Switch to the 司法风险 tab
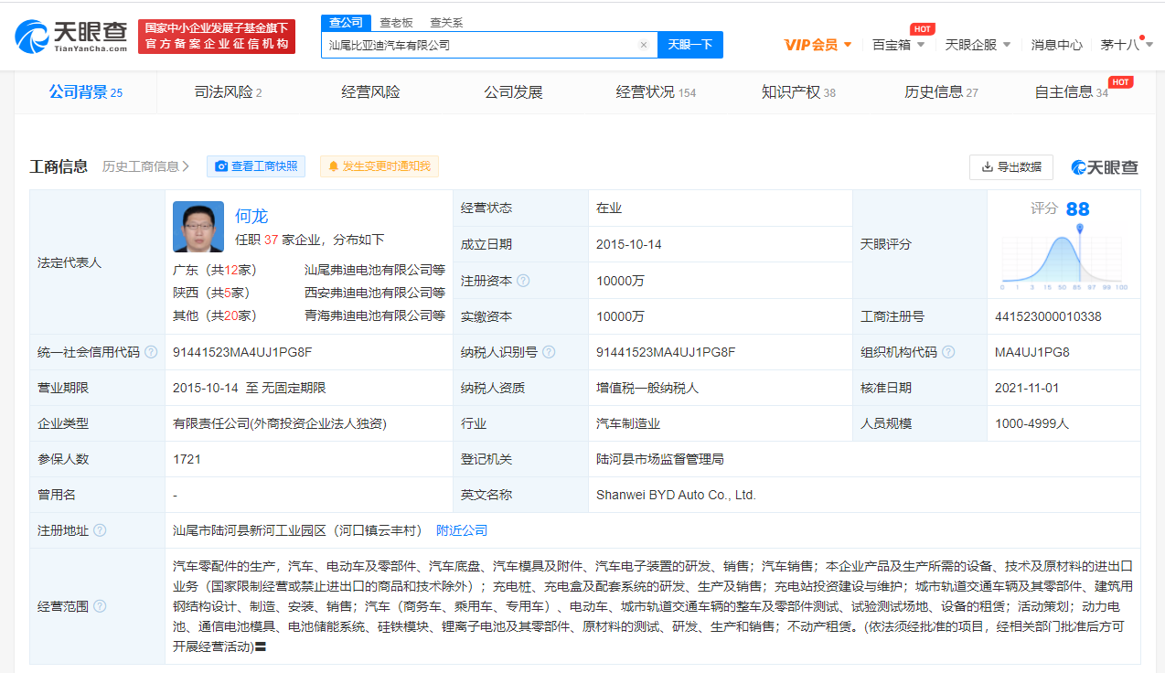This screenshot has height=673, width=1165. click(228, 92)
